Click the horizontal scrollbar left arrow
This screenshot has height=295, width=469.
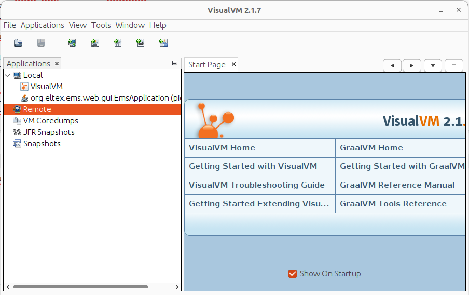[8, 287]
